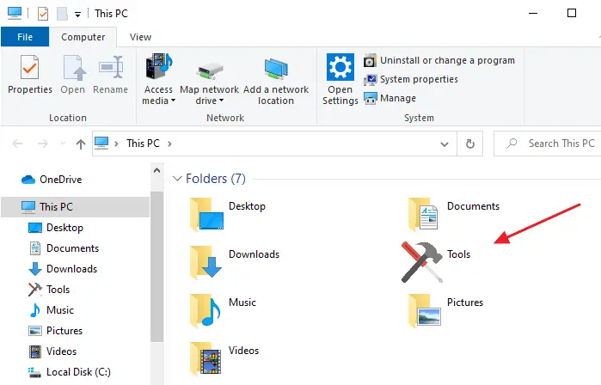Click the navigation pane scroll up arrow
Screen dimensions: 601x385
click(156, 170)
